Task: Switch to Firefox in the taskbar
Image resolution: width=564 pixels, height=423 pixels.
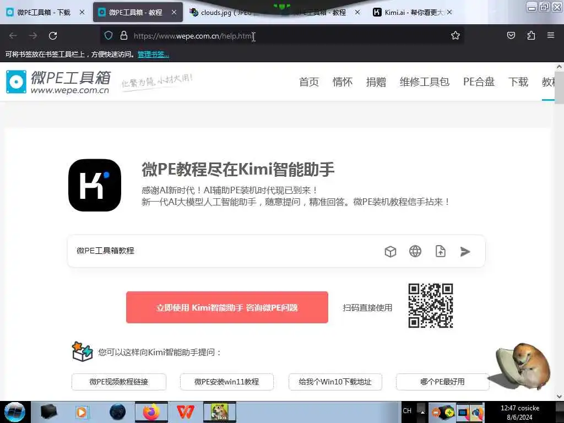Action: (x=151, y=412)
